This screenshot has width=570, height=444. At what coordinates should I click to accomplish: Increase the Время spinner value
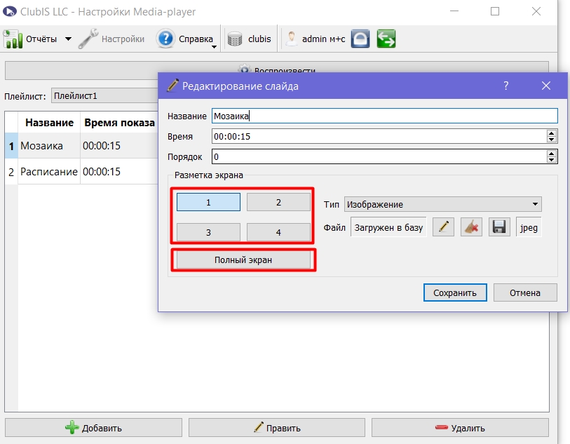pos(552,133)
